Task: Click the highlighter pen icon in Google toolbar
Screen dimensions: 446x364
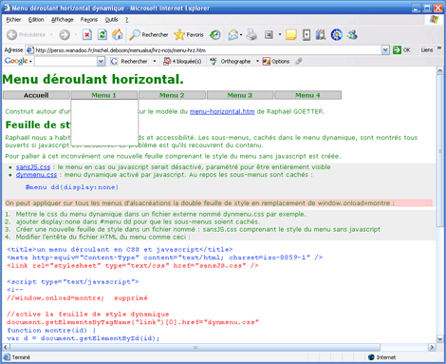Action: click(299, 61)
